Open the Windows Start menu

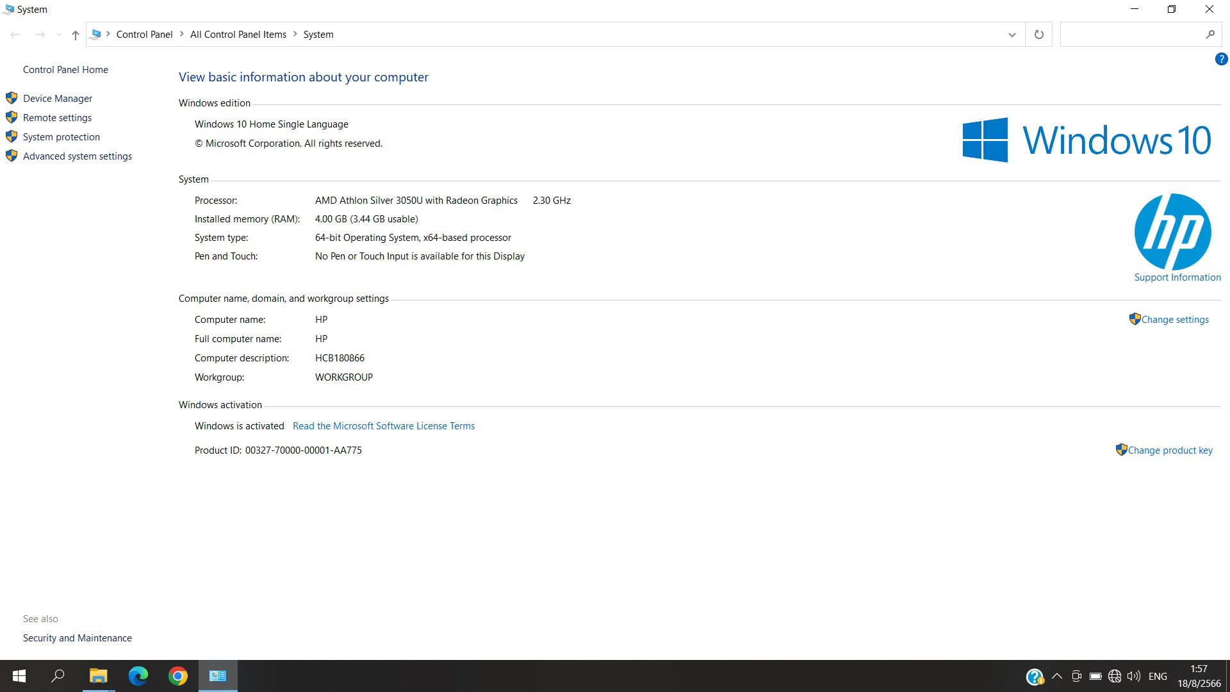[19, 676]
